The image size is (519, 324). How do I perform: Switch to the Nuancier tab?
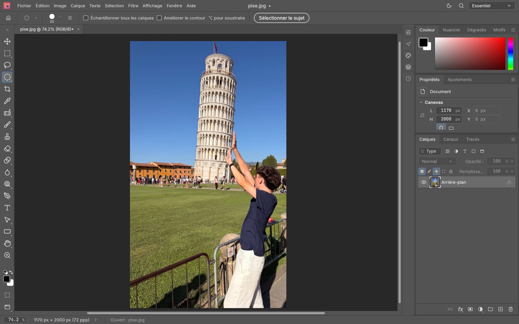pos(452,30)
